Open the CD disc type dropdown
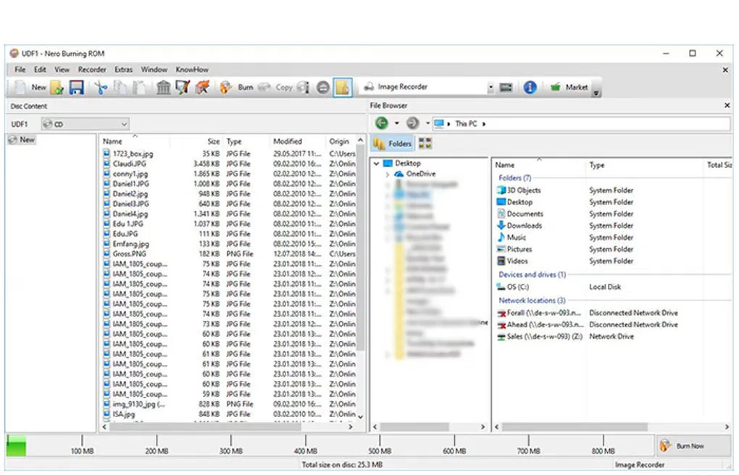The width and height of the screenshot is (739, 475). (85, 124)
